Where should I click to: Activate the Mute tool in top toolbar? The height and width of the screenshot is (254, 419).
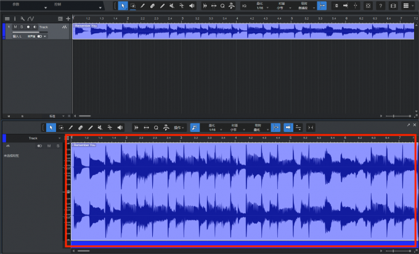pyautogui.click(x=171, y=6)
